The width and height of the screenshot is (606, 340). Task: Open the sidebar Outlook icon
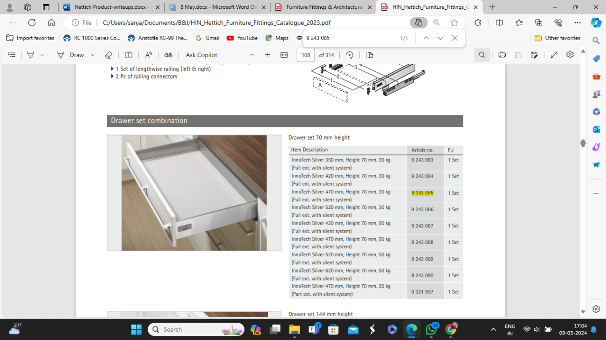point(596,129)
